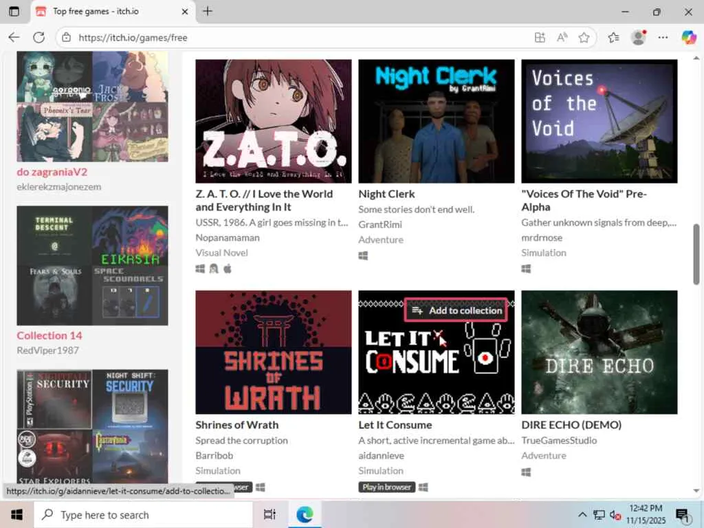Open do zagraniaV2 collection link
This screenshot has width=704, height=528.
click(x=52, y=172)
